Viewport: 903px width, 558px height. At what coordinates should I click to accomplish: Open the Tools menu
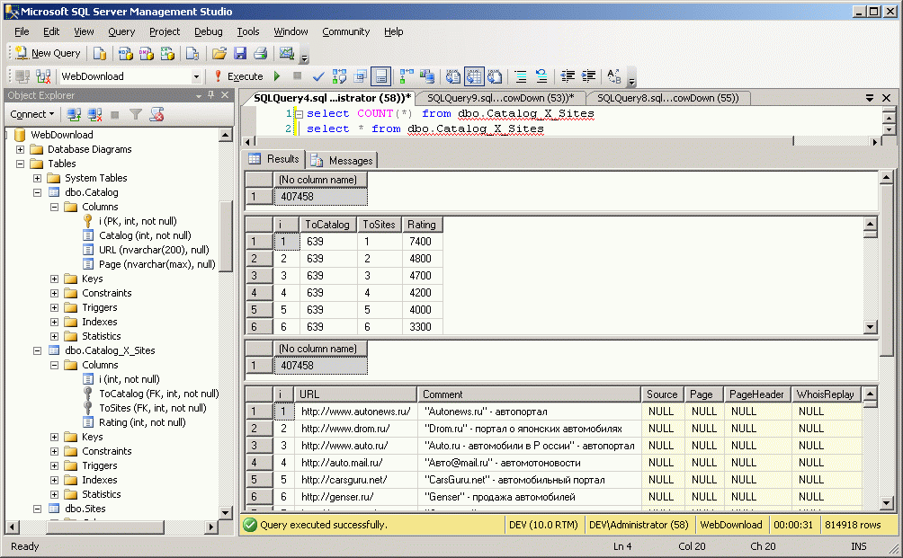[x=248, y=31]
